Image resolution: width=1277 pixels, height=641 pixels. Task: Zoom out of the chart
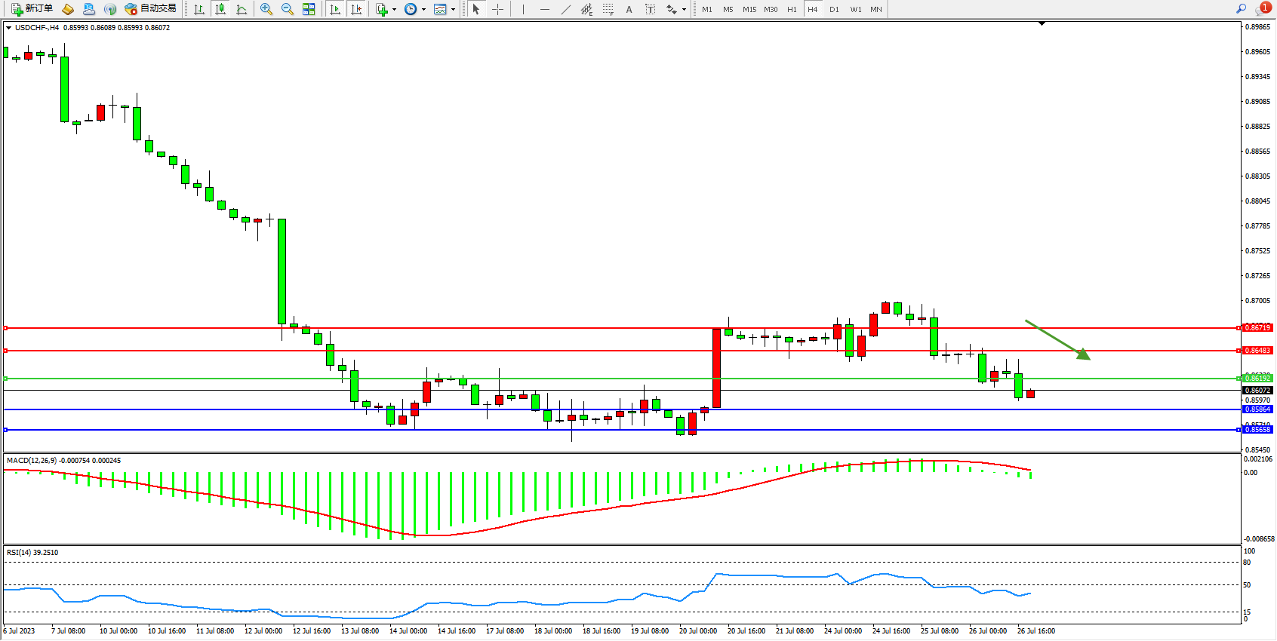tap(288, 9)
